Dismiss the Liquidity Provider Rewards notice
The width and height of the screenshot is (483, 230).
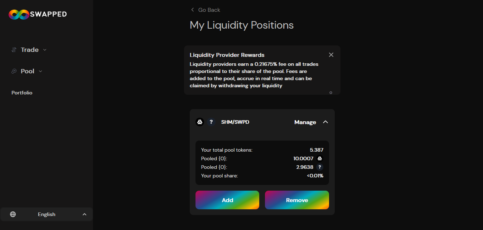pyautogui.click(x=331, y=55)
